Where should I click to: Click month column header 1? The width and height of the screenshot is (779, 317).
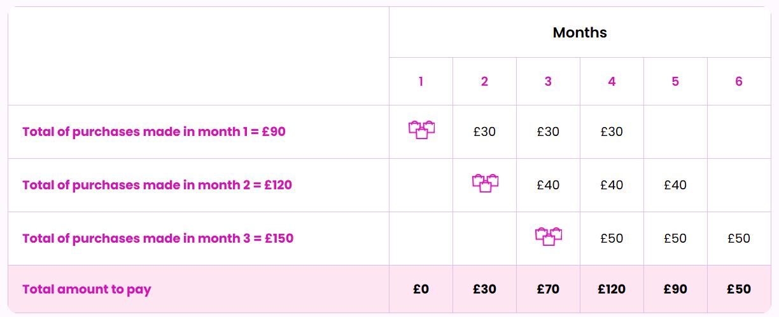(x=421, y=81)
